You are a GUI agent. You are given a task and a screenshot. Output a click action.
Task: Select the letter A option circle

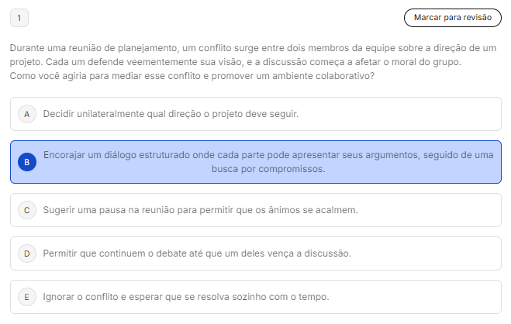point(27,114)
